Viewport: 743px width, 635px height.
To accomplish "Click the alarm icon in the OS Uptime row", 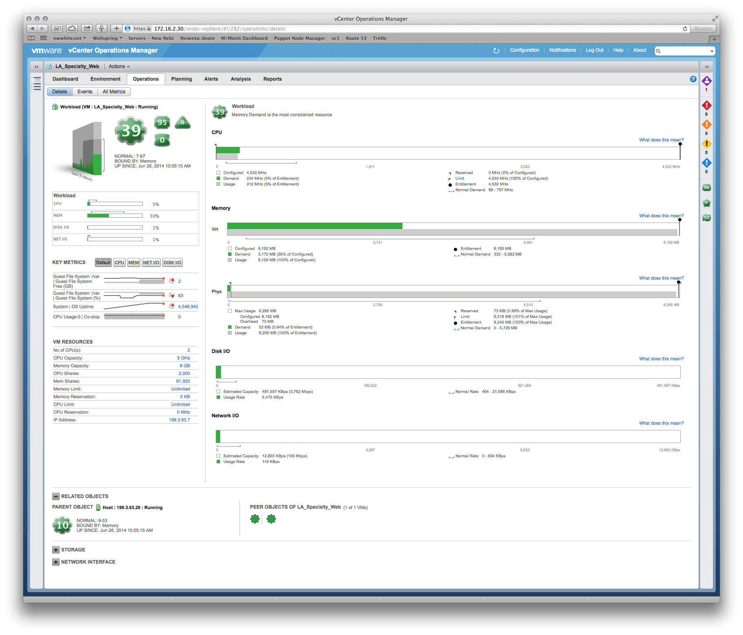I will [172, 306].
